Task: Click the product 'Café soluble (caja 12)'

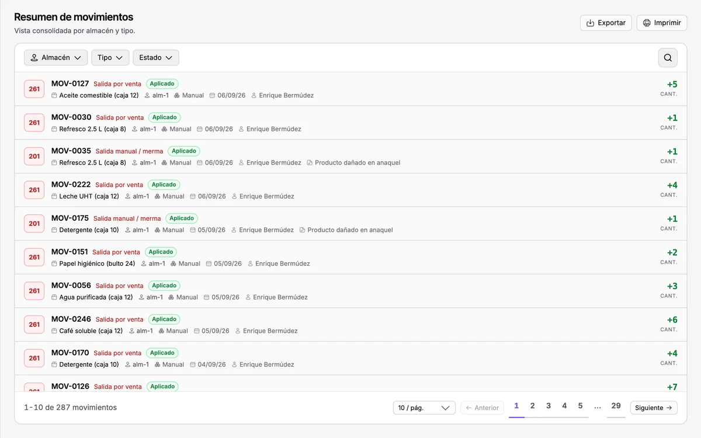Action: click(91, 331)
